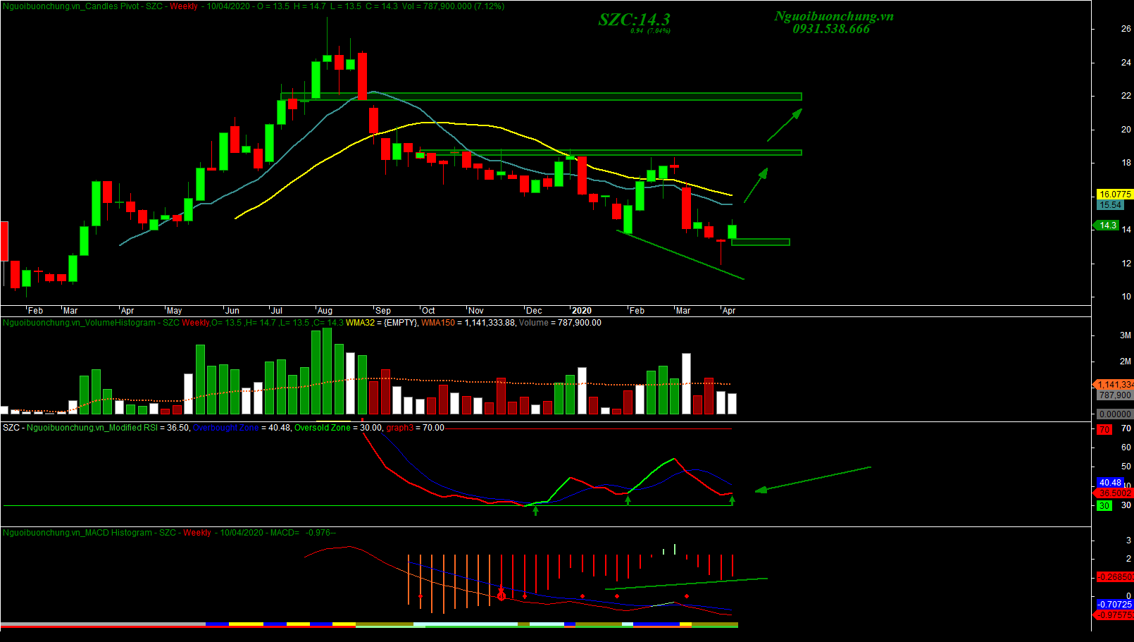Select the blue 40.48 value label in RSI pane
Viewport: 1134px width, 642px height.
click(1110, 483)
